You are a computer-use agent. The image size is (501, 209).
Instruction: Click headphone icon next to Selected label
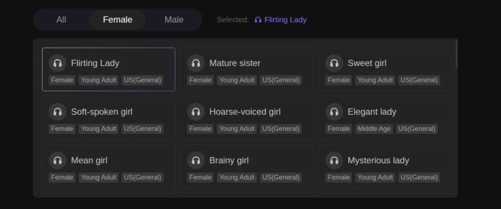point(258,20)
